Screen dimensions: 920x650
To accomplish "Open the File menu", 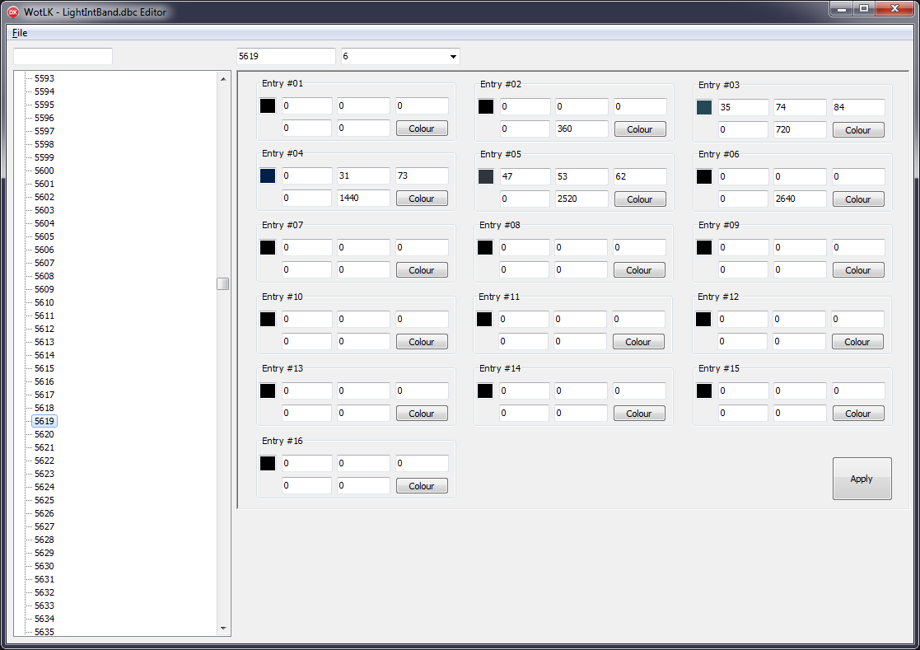I will click(x=20, y=33).
